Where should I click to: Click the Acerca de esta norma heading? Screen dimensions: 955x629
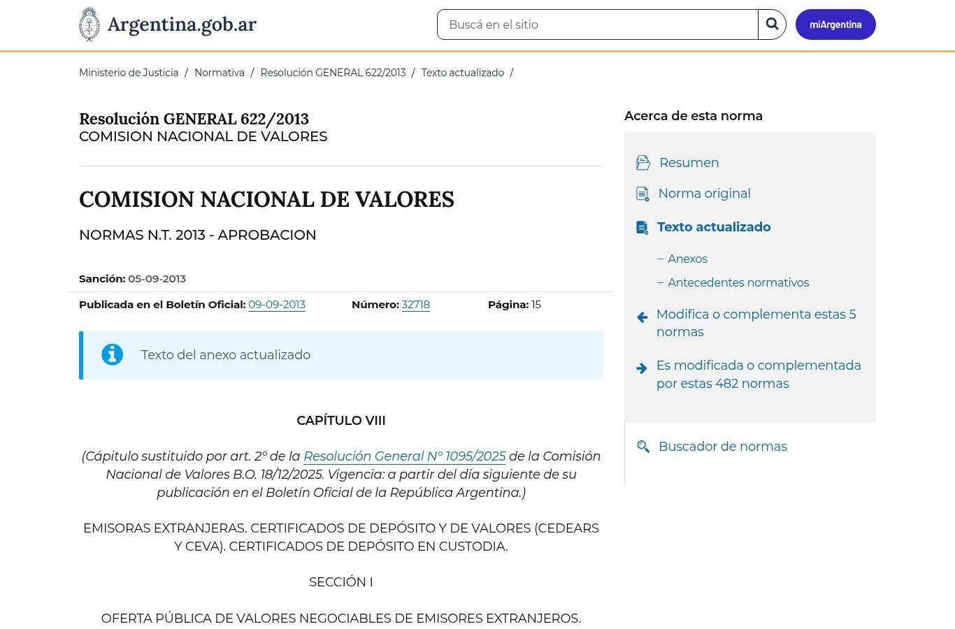694,116
